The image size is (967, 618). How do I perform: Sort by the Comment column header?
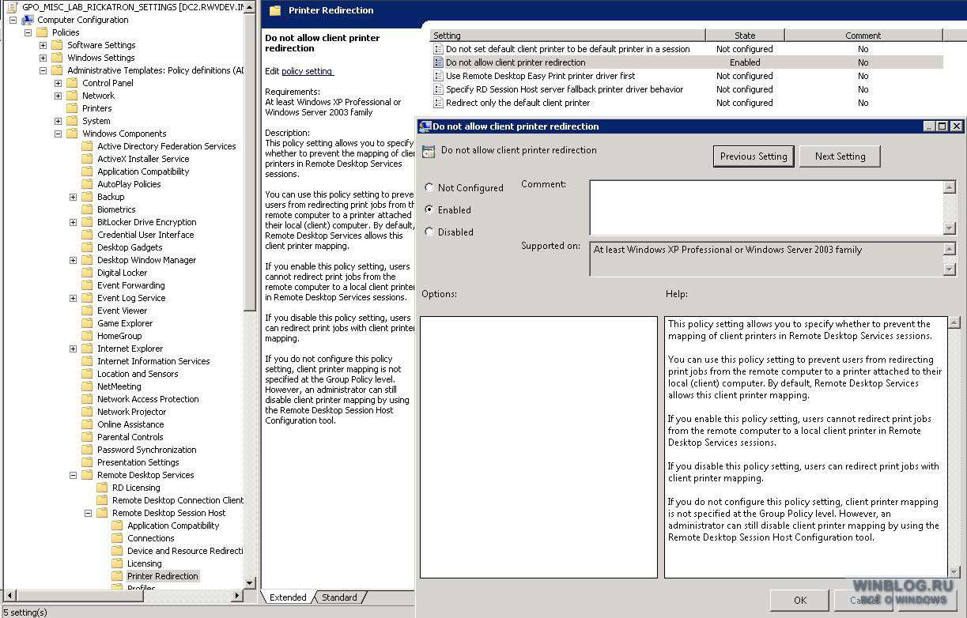tap(863, 36)
